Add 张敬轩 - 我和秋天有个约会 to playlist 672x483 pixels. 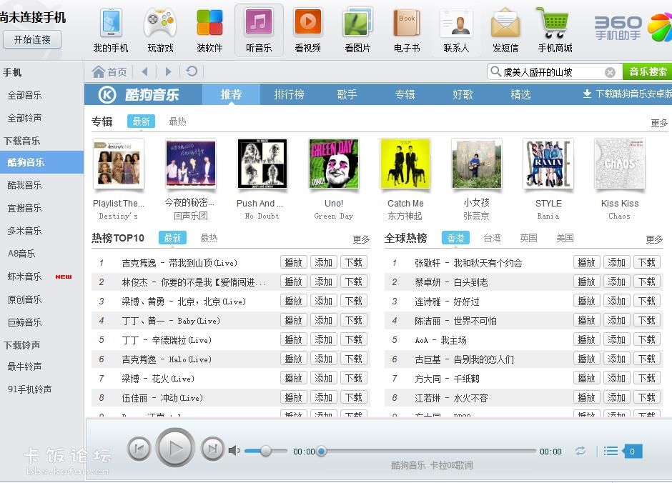tap(617, 262)
